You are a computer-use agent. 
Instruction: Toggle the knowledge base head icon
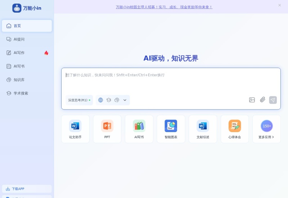point(117,100)
